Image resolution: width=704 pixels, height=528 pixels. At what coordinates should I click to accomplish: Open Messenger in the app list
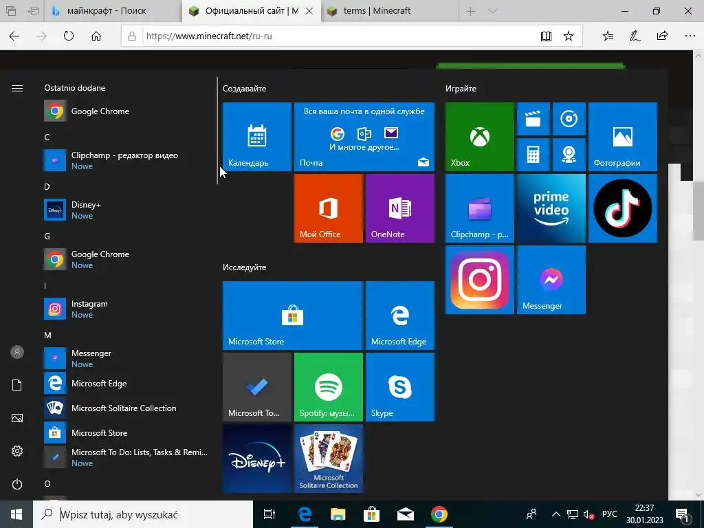click(127, 358)
